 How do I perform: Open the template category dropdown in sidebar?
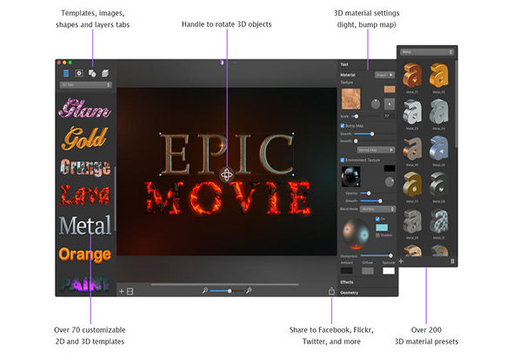point(86,85)
